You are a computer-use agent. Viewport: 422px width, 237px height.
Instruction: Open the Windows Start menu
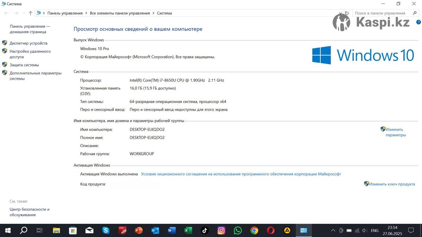(7, 231)
